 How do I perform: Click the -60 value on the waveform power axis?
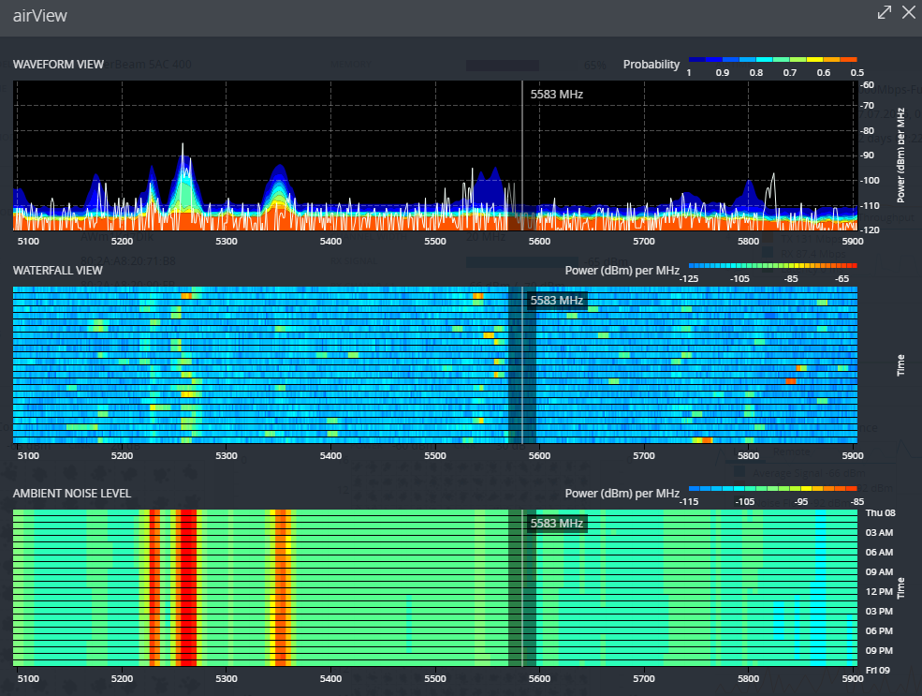[868, 83]
